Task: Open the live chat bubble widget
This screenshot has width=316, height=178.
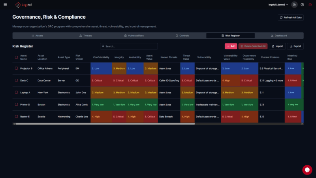Action: pyautogui.click(x=307, y=170)
